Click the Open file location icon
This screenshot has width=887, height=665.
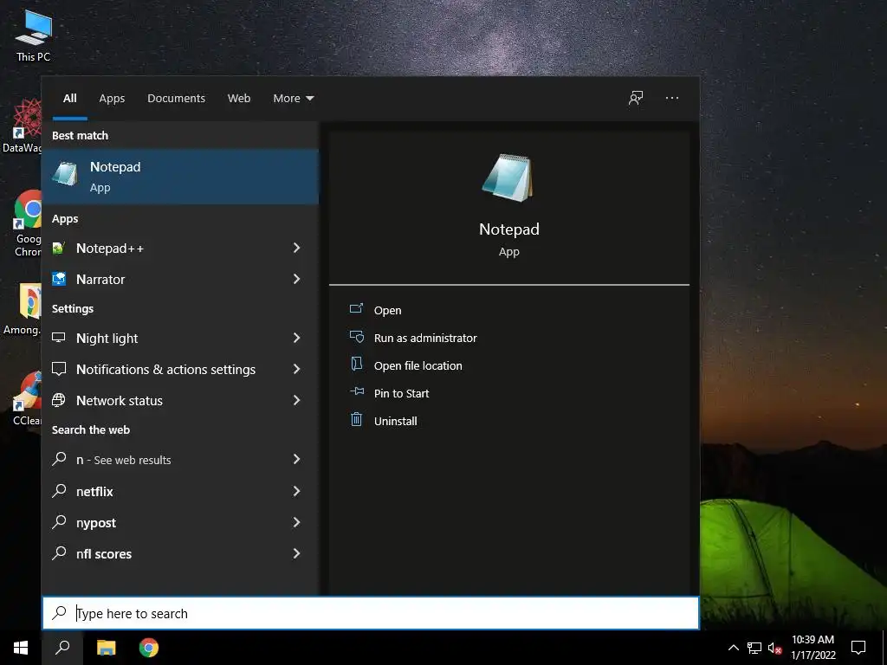[356, 365]
